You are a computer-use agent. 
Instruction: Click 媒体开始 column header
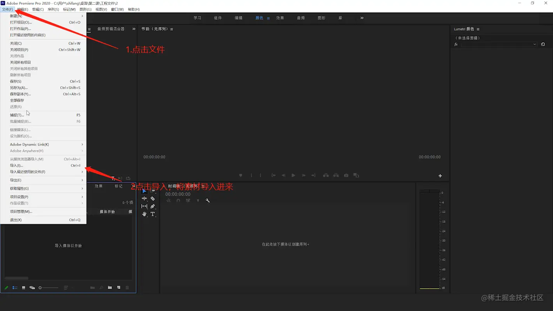coord(107,212)
